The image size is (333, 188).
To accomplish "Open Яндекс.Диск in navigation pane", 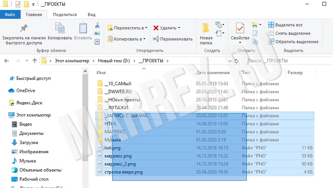I will 26,103.
